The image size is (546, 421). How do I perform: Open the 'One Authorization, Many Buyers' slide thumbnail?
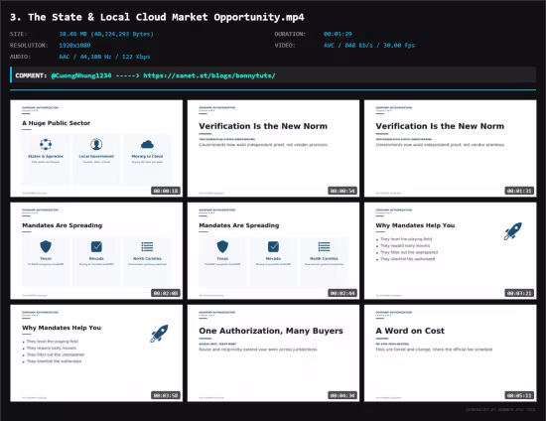[x=273, y=353]
